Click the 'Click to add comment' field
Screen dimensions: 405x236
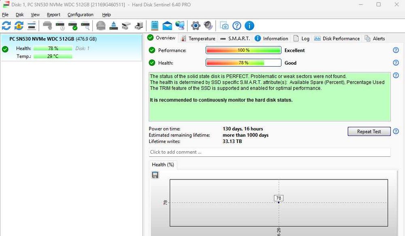tap(270, 152)
